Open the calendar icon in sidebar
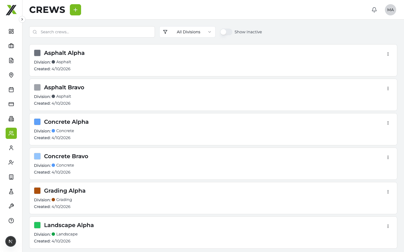The height and width of the screenshot is (252, 404). pyautogui.click(x=11, y=90)
